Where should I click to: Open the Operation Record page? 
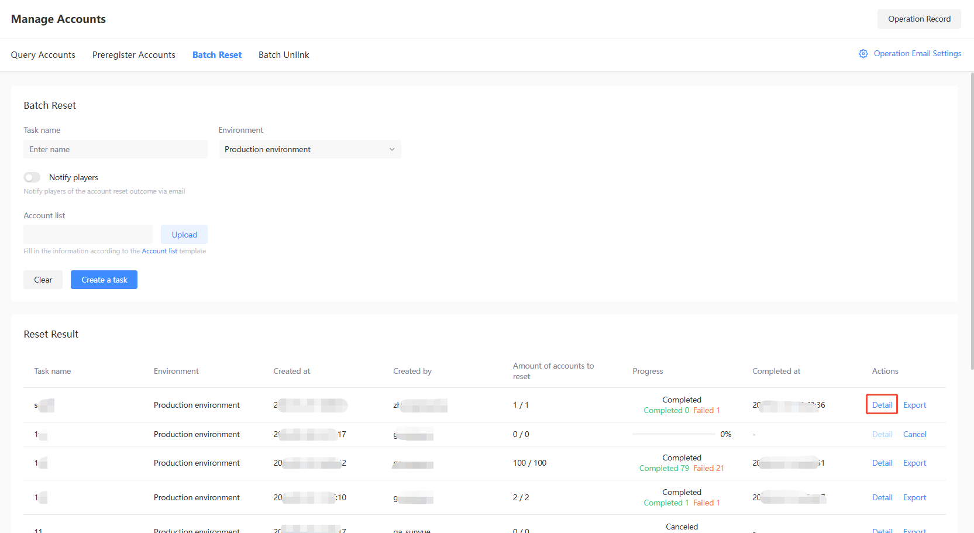[919, 19]
